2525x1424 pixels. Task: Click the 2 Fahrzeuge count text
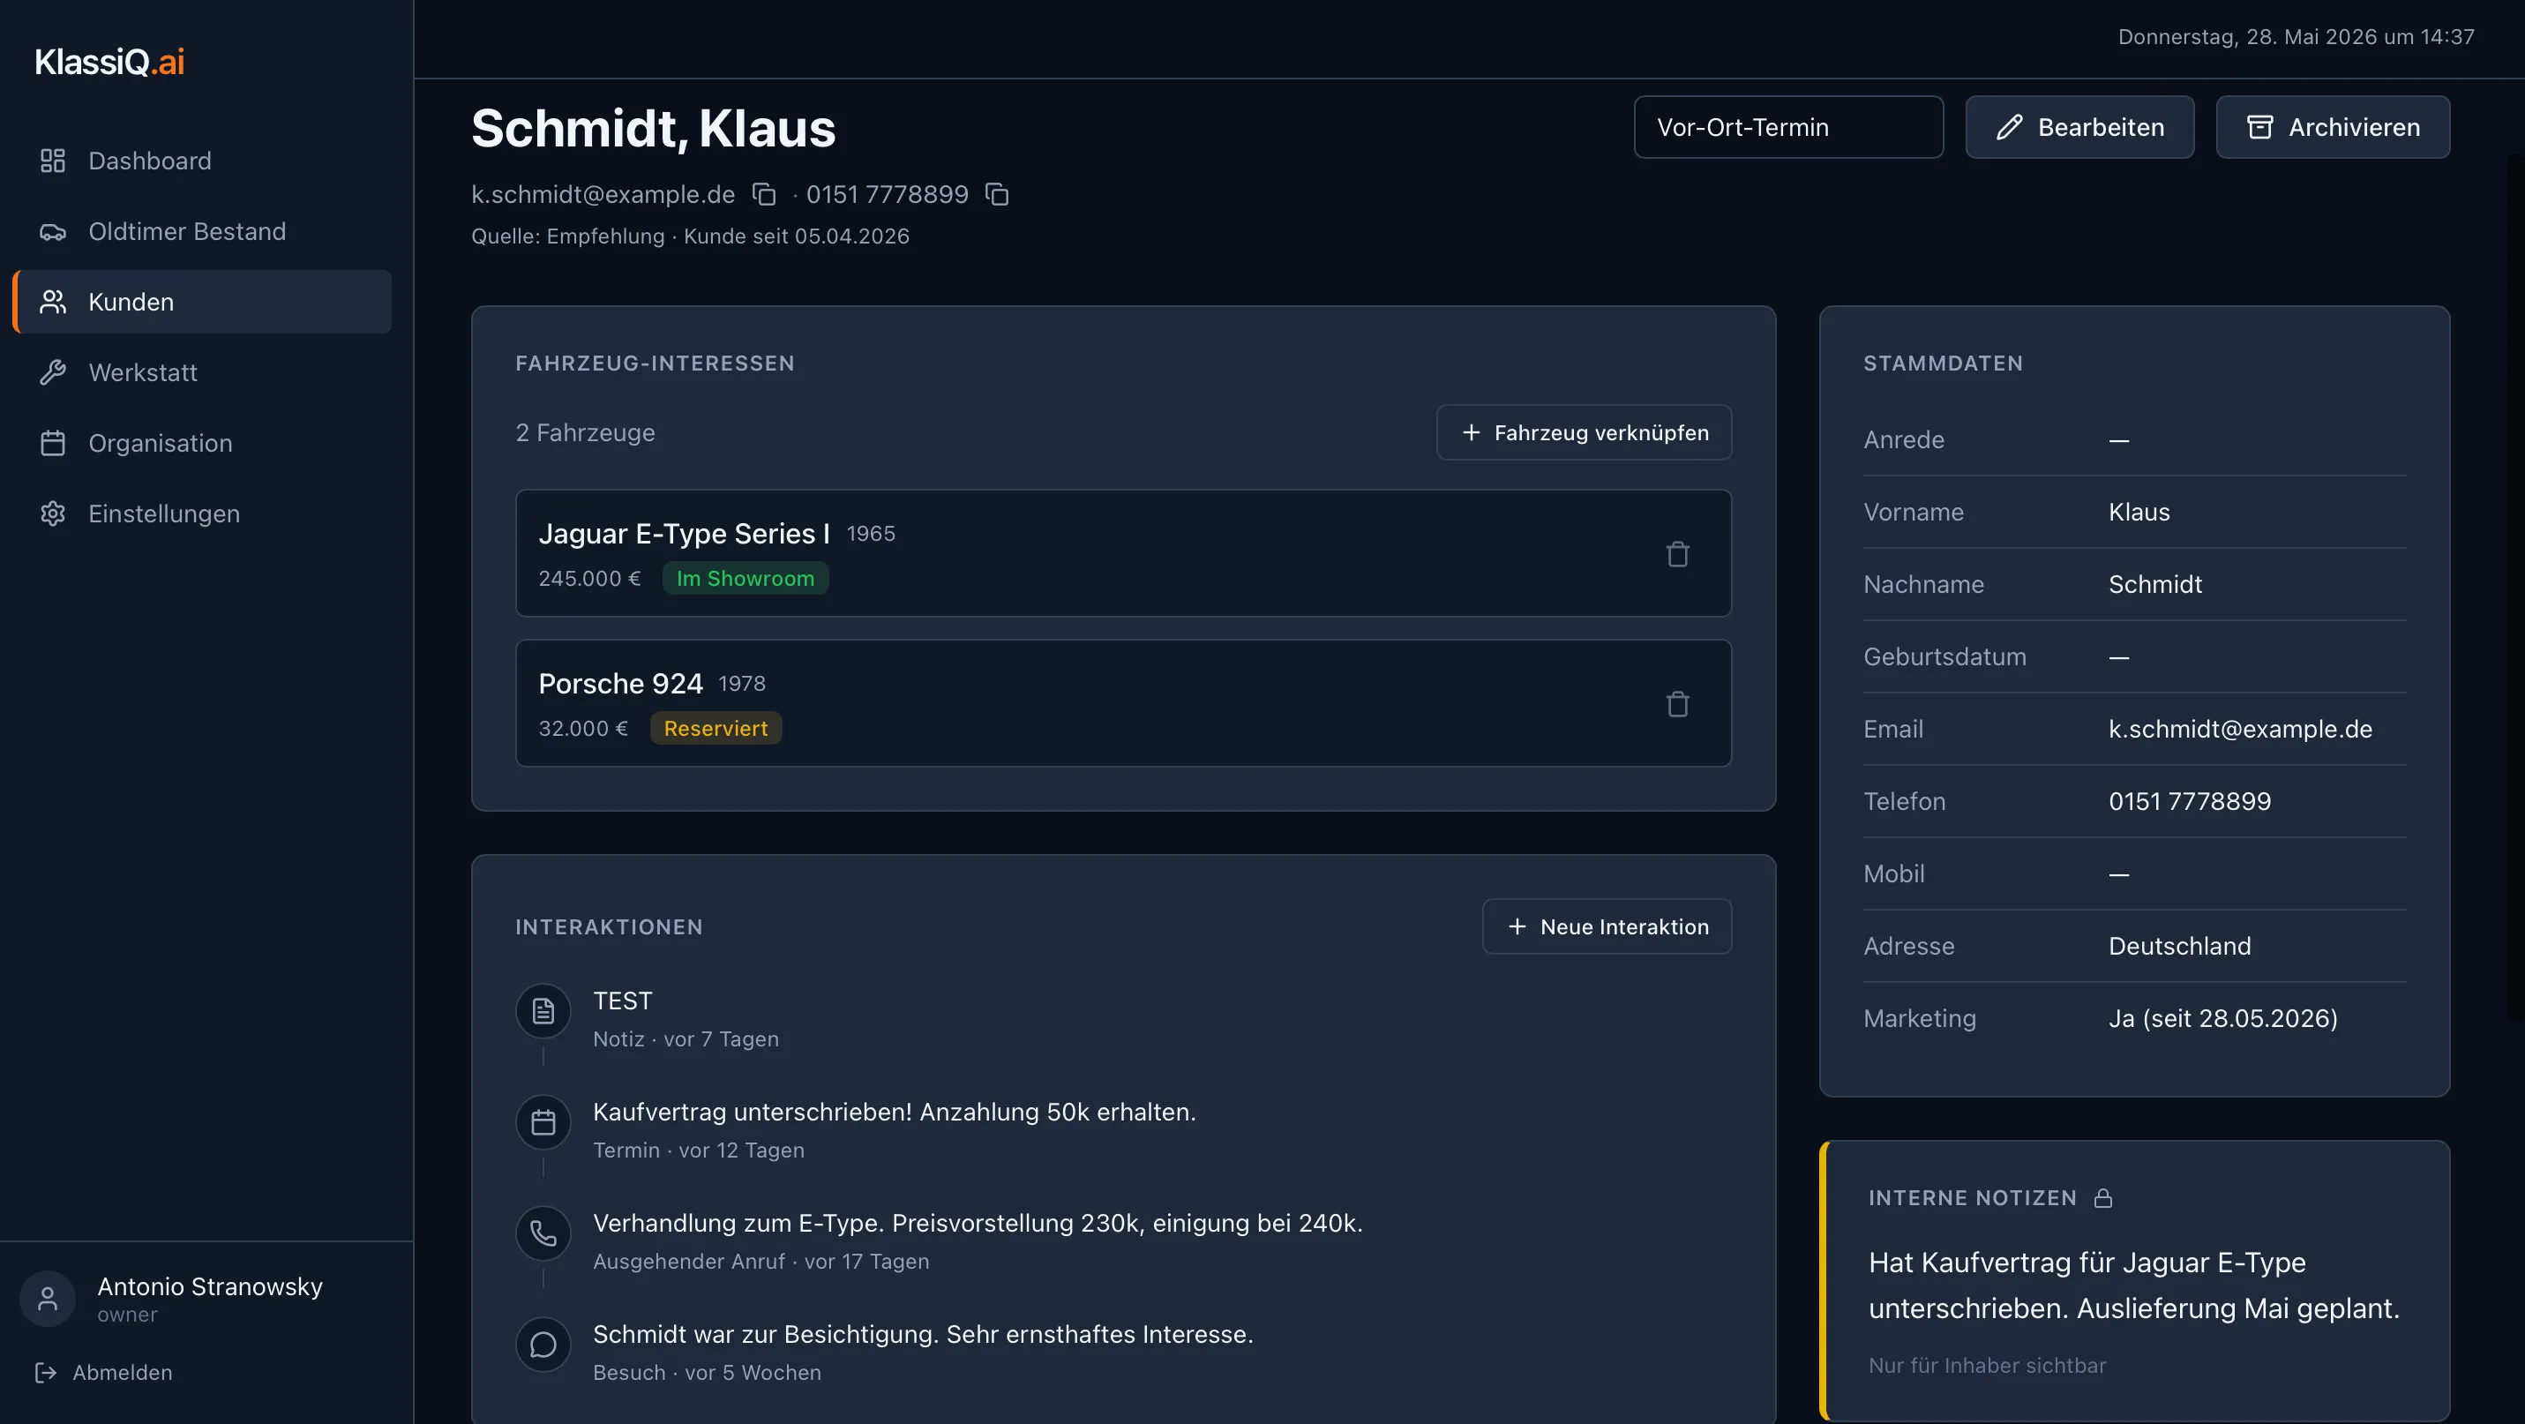585,432
